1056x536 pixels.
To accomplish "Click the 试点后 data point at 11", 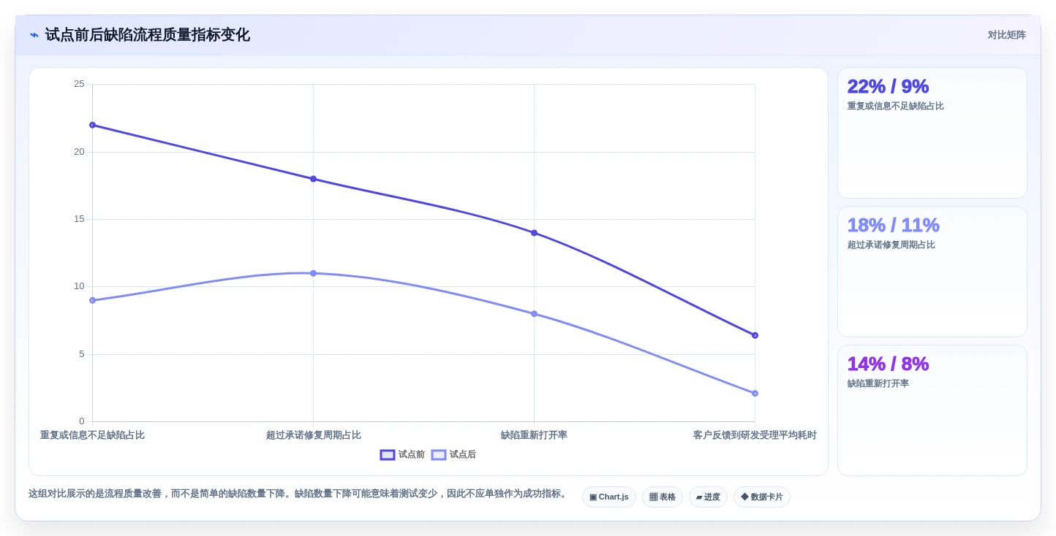I will pos(313,273).
